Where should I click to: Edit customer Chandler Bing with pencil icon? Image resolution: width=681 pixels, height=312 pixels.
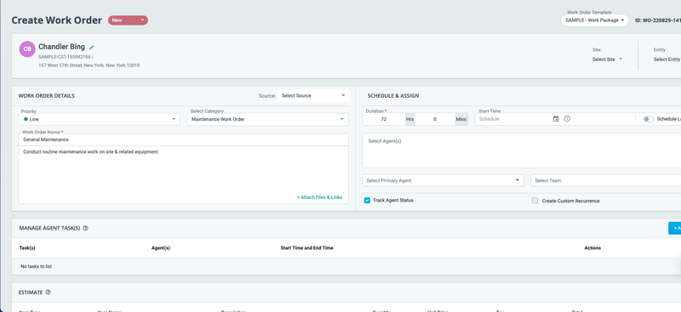coord(91,48)
